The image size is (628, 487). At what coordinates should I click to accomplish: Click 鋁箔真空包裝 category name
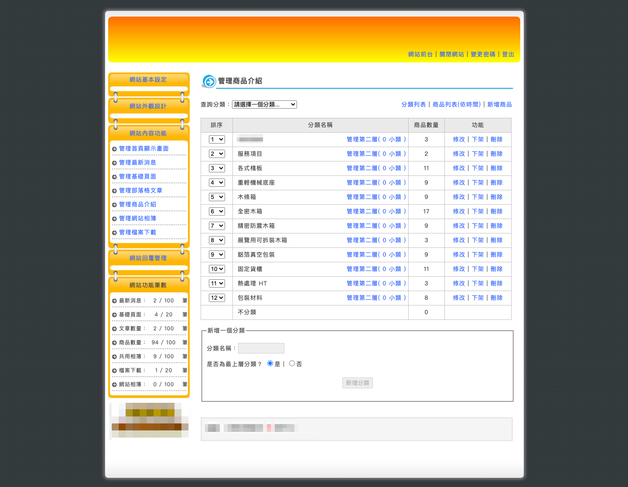256,254
